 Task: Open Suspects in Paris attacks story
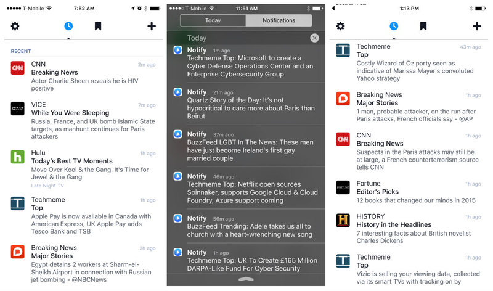click(418, 160)
